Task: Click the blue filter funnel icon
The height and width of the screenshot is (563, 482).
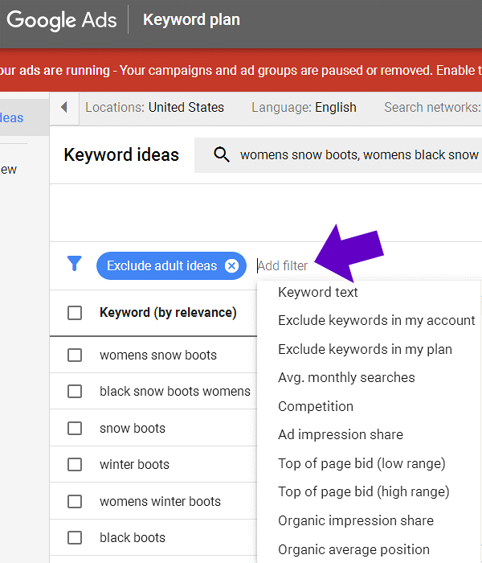Action: point(75,265)
